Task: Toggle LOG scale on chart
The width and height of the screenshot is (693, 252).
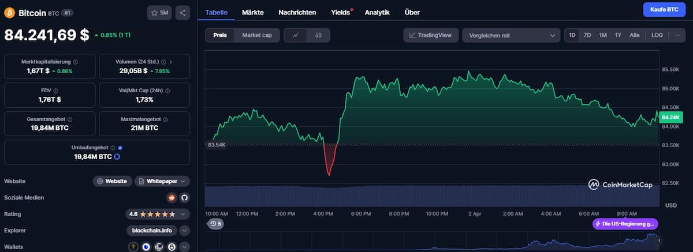Action: [x=657, y=35]
